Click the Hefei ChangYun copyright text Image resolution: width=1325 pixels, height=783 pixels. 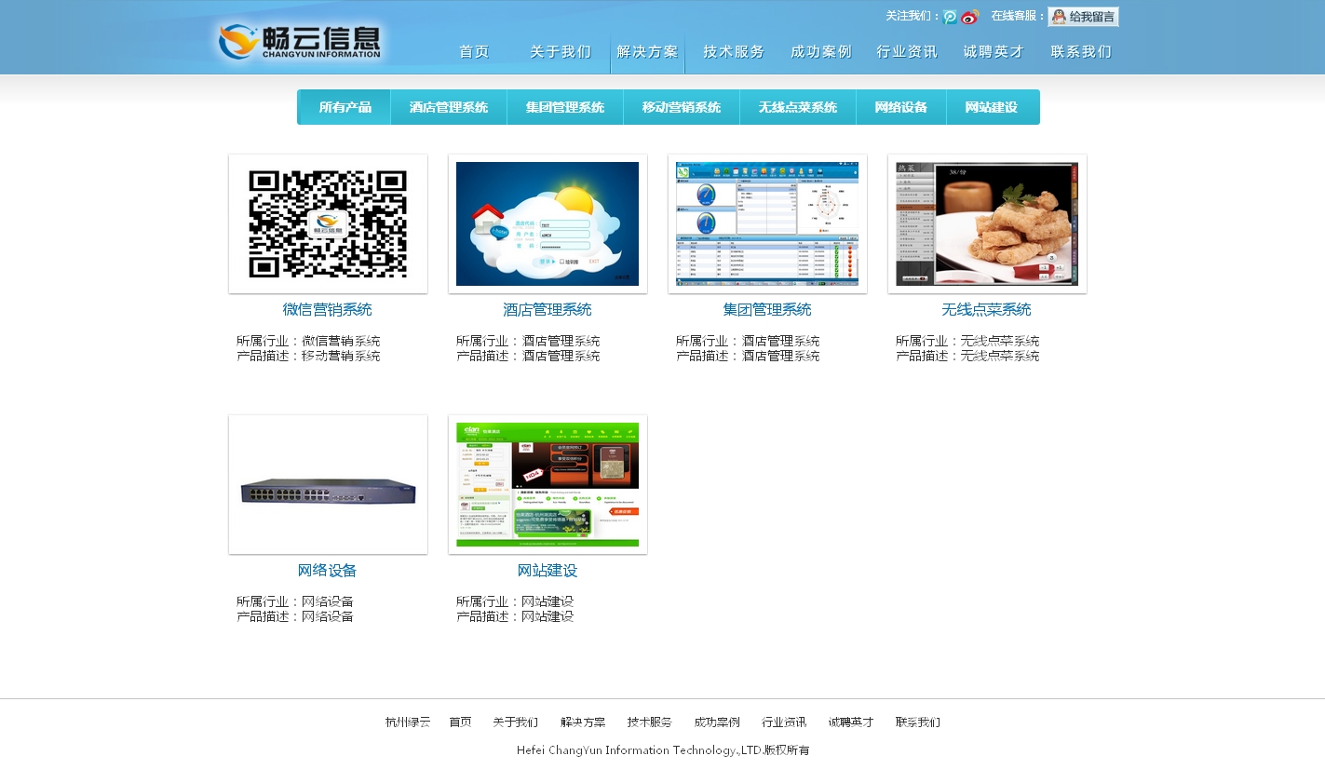tap(663, 750)
